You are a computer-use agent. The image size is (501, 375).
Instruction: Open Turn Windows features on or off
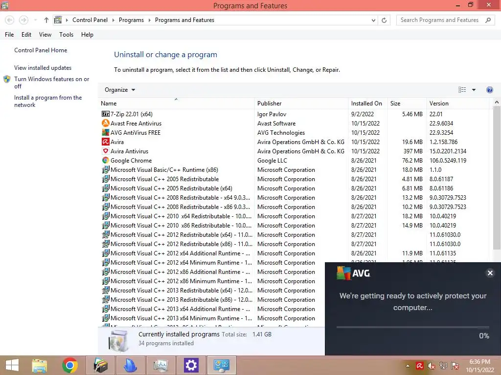pos(51,83)
